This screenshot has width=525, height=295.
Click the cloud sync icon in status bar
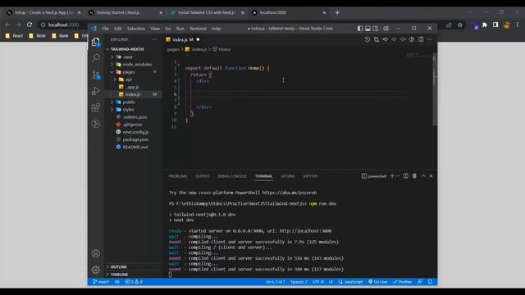116,282
